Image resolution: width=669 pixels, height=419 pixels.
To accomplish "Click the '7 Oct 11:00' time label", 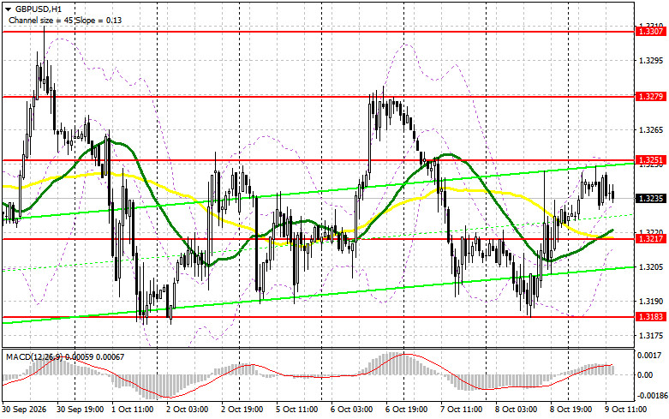I will click(x=462, y=410).
